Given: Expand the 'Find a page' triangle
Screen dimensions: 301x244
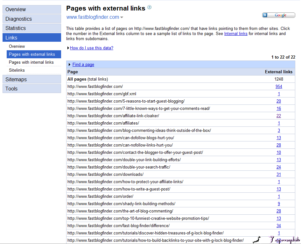Looking at the screenshot, I should click(x=69, y=65).
